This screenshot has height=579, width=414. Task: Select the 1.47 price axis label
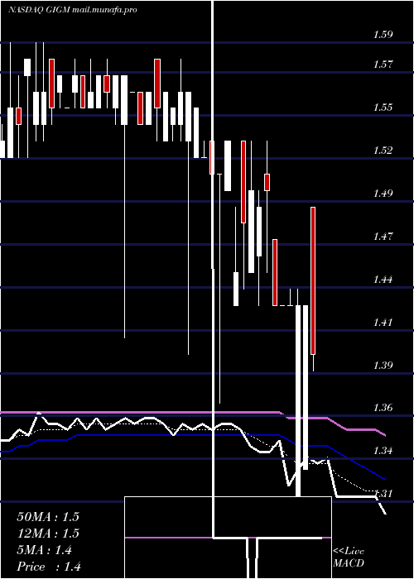point(383,236)
